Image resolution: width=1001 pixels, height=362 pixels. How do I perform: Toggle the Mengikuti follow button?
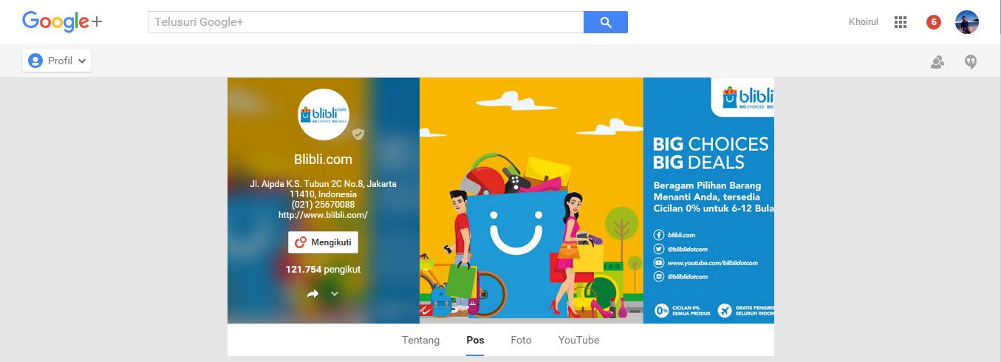323,242
